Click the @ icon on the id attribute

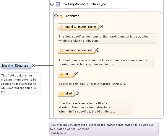click(61, 74)
